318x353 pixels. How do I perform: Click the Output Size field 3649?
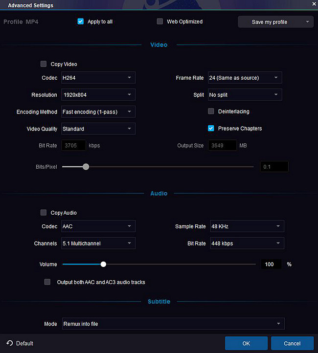pyautogui.click(x=223, y=145)
